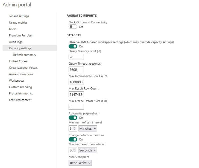Turn off Observe XMLA-based workspace settings toggle
The image size is (199, 168).
(x=73, y=46)
